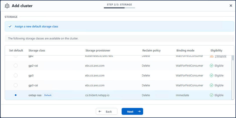Select the ontap-nas radio button
The height and width of the screenshot is (118, 236).
tap(16, 95)
